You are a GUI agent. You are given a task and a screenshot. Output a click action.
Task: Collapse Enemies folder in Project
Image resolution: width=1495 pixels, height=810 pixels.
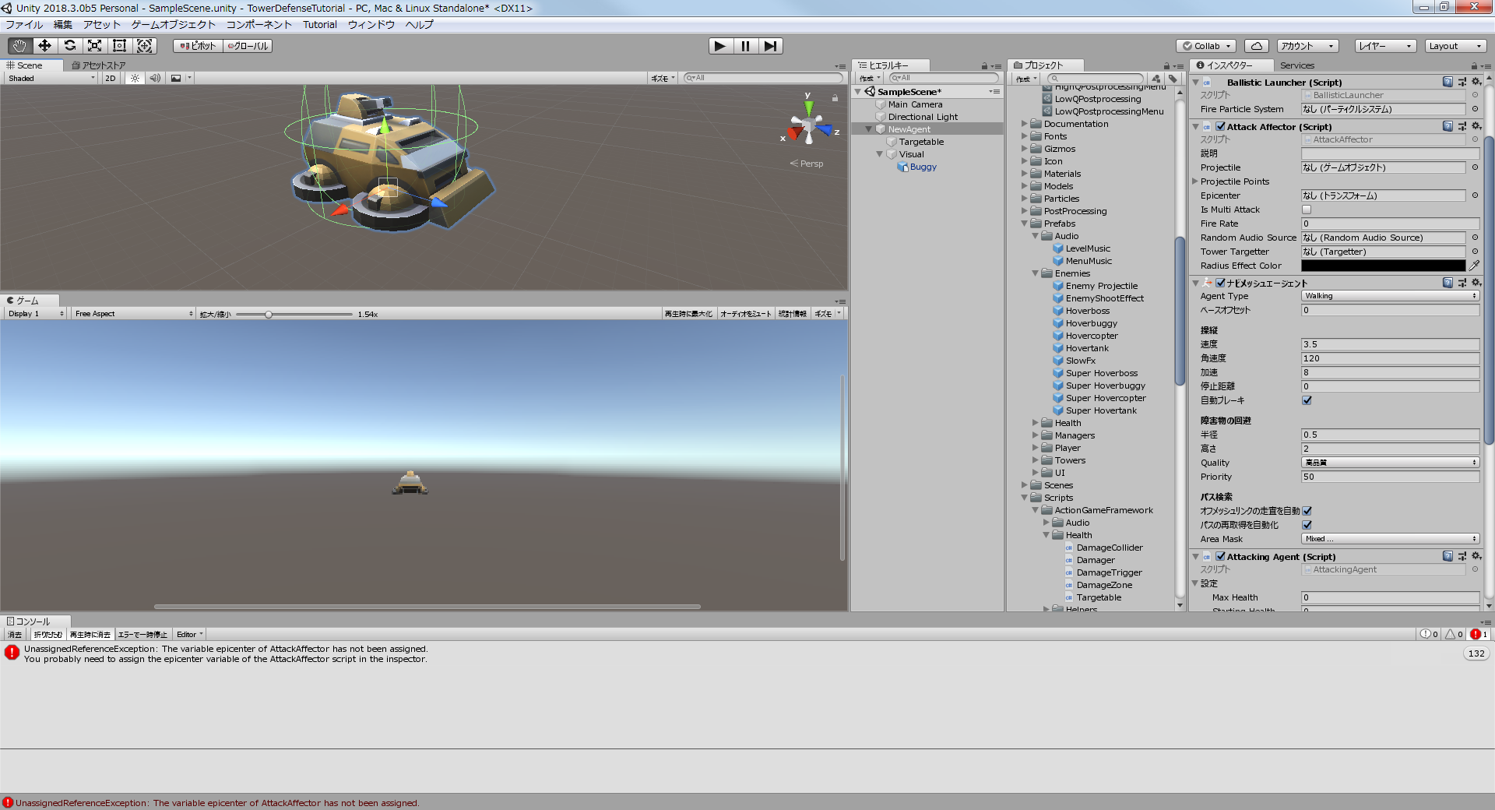click(x=1036, y=273)
